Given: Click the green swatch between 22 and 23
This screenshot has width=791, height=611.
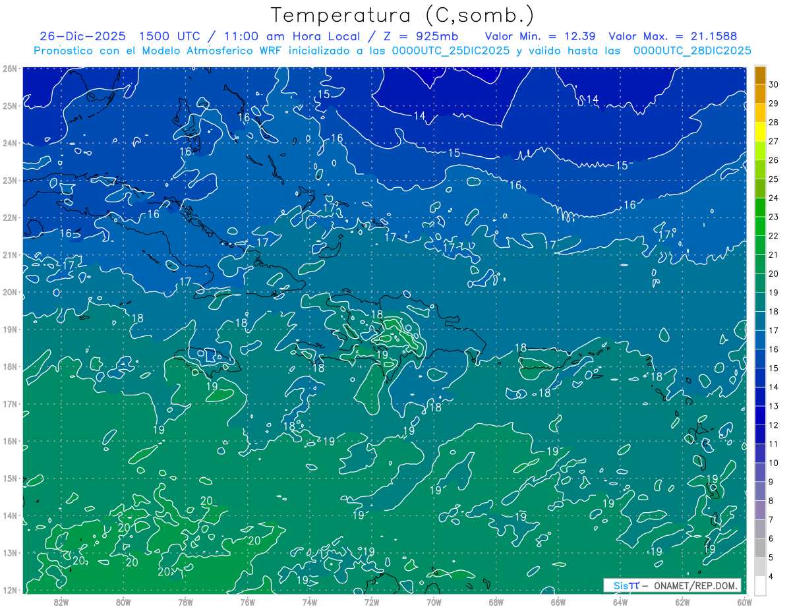Looking at the screenshot, I should tap(760, 226).
